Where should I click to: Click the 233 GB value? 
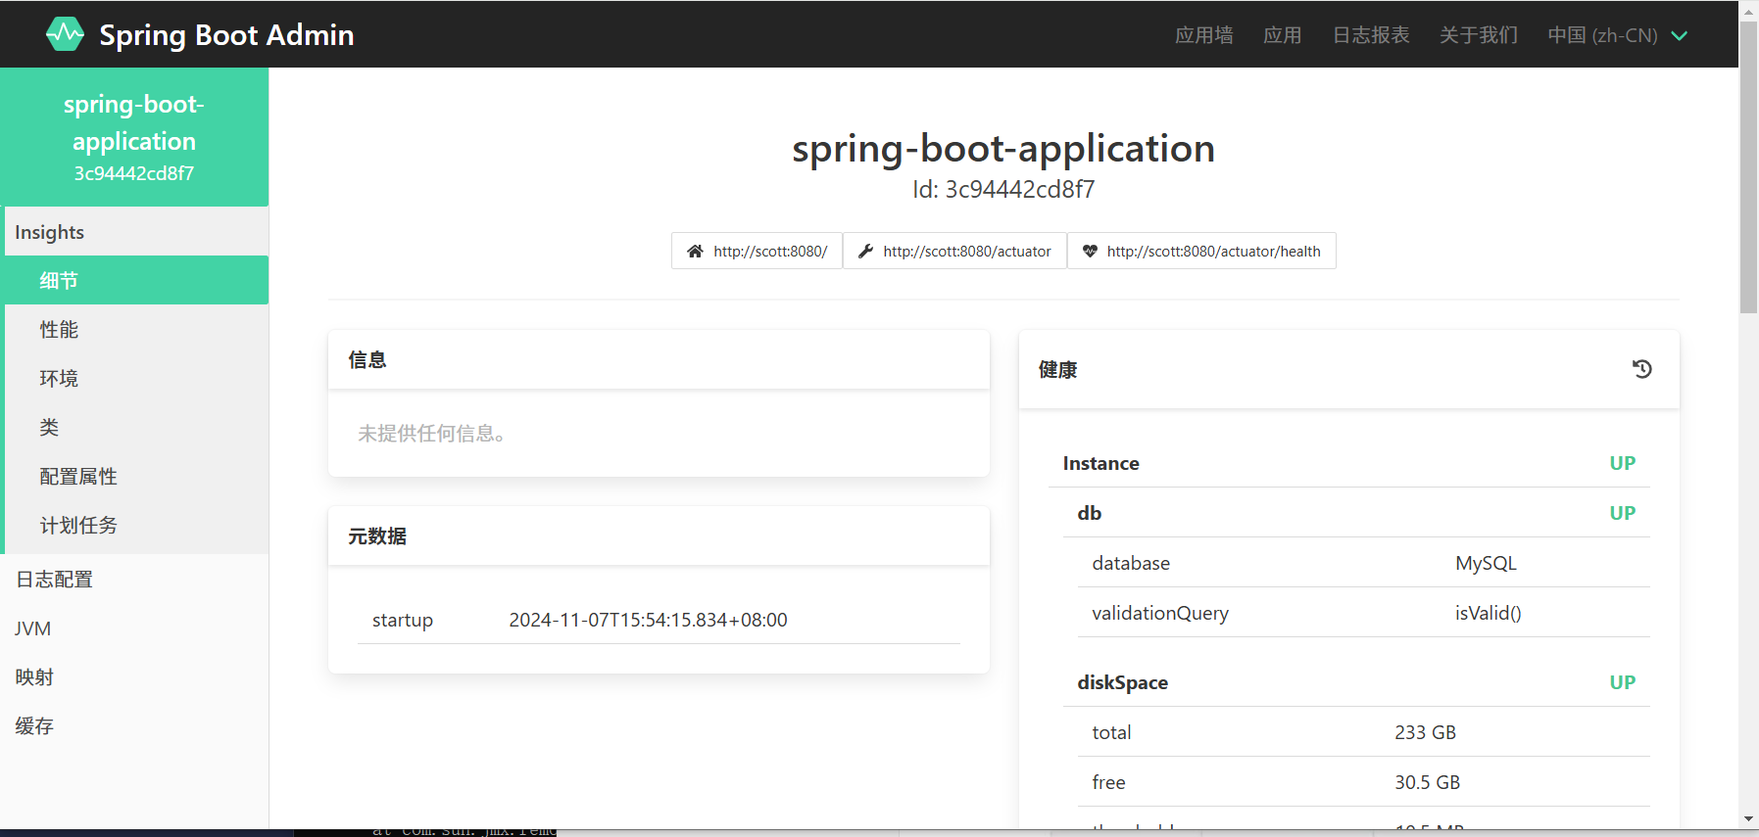[1426, 732]
